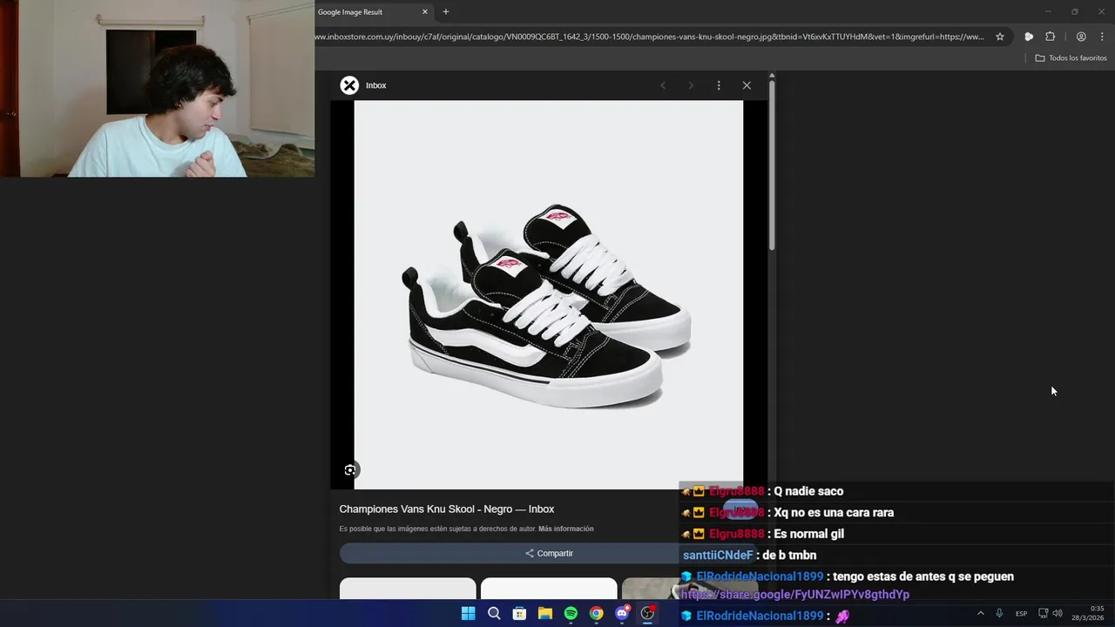This screenshot has height=627, width=1115.
Task: Open the second related image thumbnail
Action: pyautogui.click(x=549, y=589)
